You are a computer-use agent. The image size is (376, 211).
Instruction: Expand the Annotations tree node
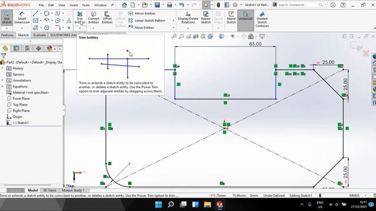coord(2,80)
